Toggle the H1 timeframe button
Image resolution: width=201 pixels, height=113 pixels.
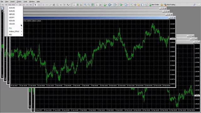tap(17, 5)
